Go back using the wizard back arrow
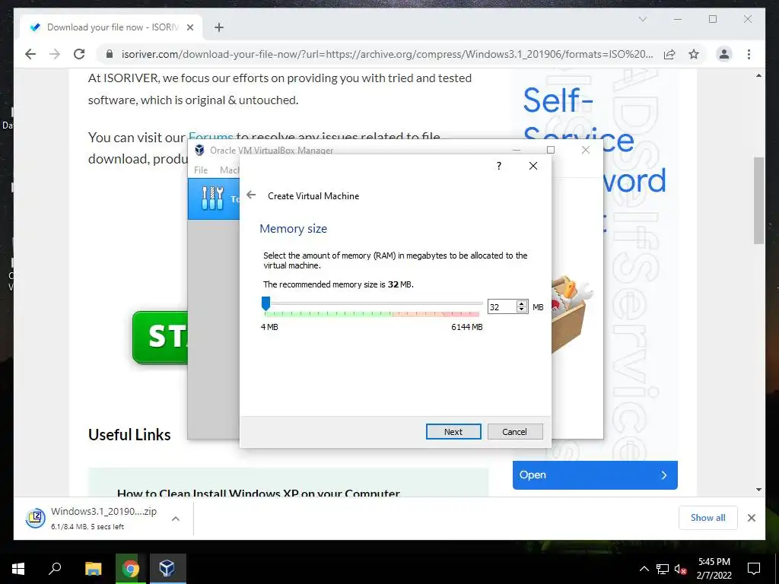Image resolution: width=779 pixels, height=584 pixels. tap(251, 195)
